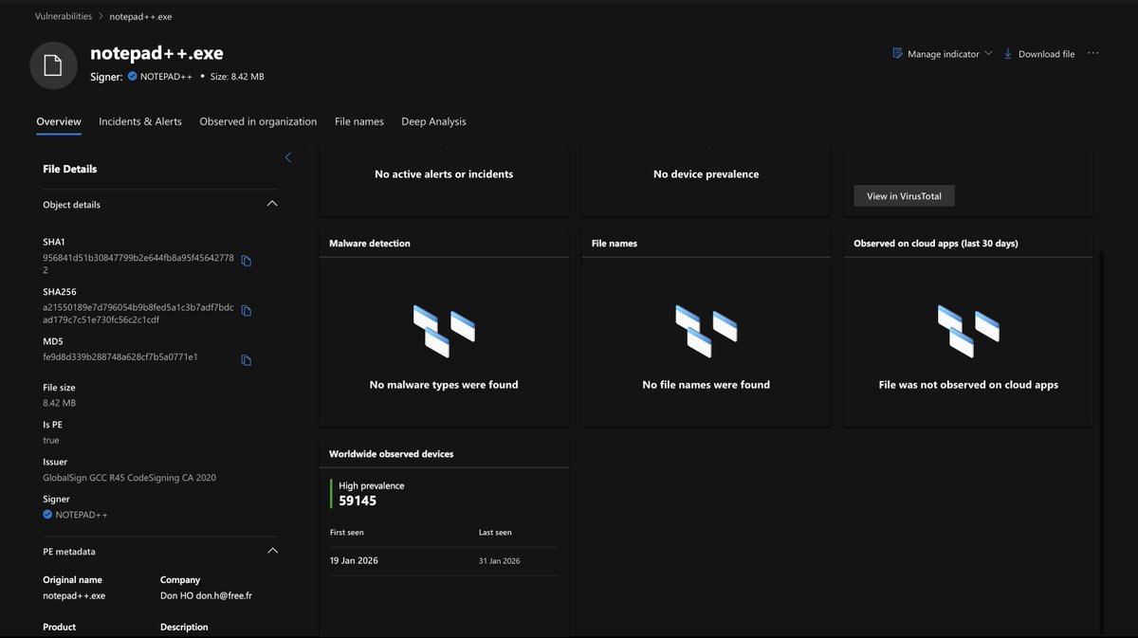Click File was not observed on cloud apps

(968, 385)
